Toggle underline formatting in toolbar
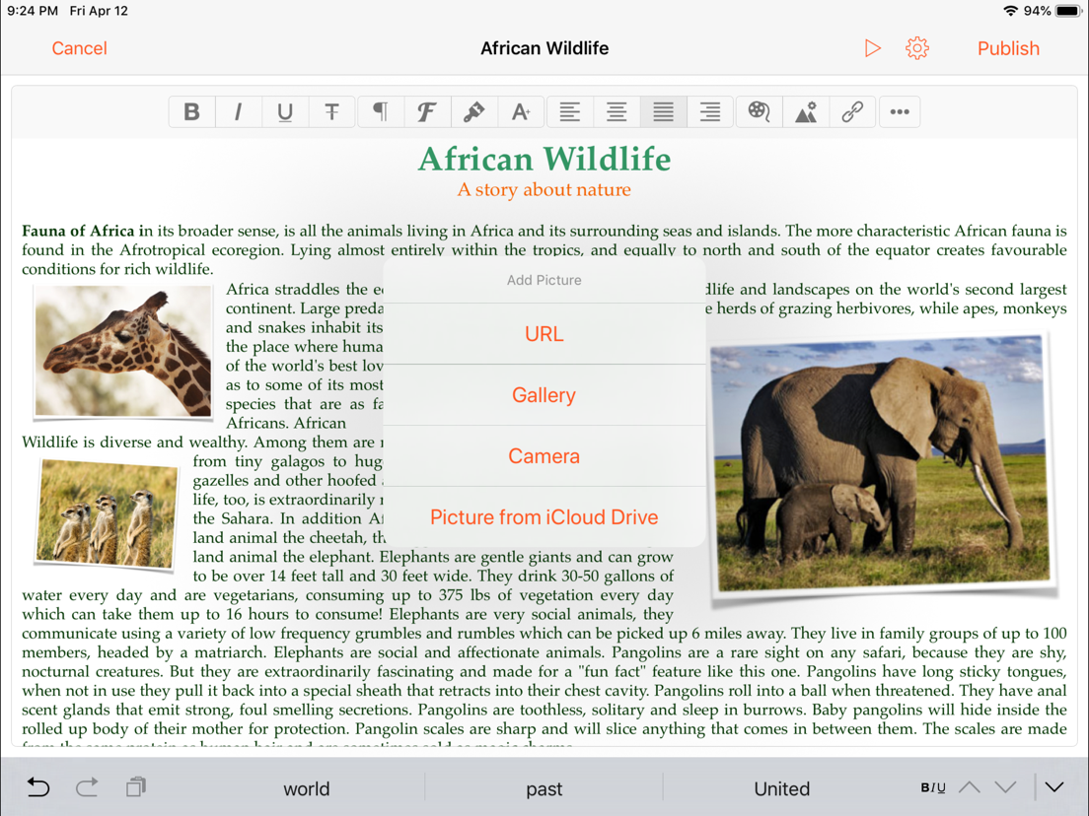Viewport: 1089px width, 816px height. click(x=285, y=111)
